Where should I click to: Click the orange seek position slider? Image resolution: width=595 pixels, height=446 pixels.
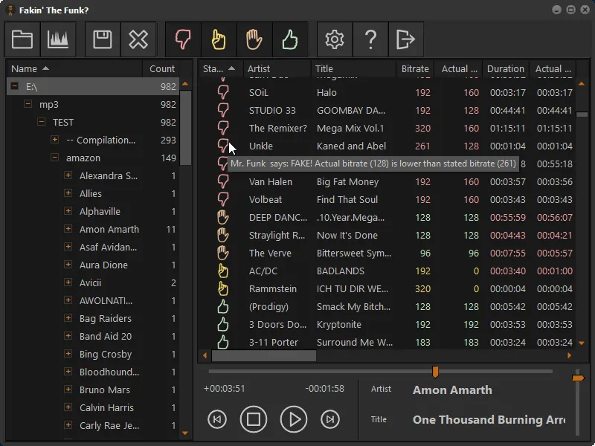(436, 371)
